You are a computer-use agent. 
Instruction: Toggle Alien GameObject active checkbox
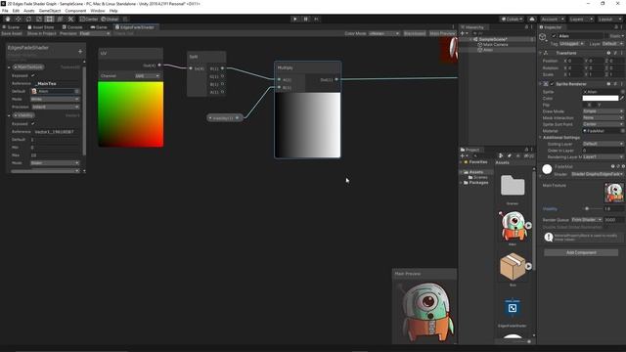pos(554,36)
